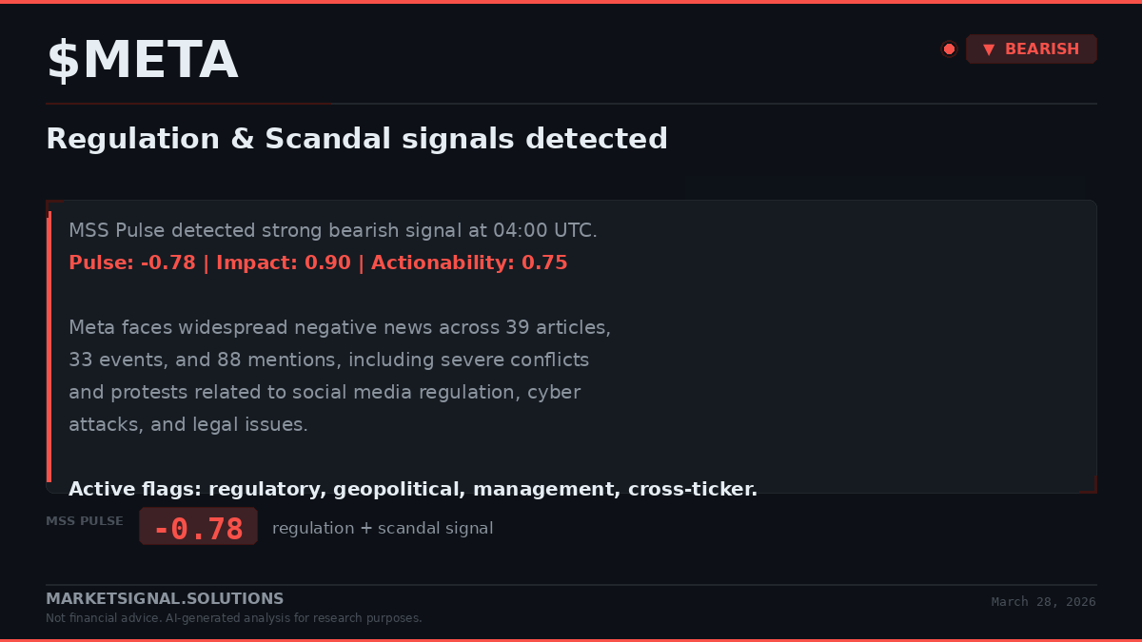
Task: Click the red status dot indicator
Action: pyautogui.click(x=949, y=49)
